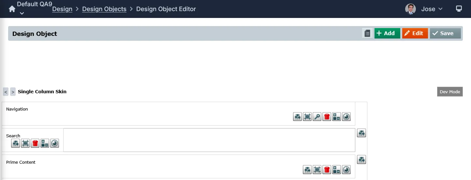Image resolution: width=471 pixels, height=180 pixels.
Task: Go to previous skin with left arrow
Action: tap(6, 92)
